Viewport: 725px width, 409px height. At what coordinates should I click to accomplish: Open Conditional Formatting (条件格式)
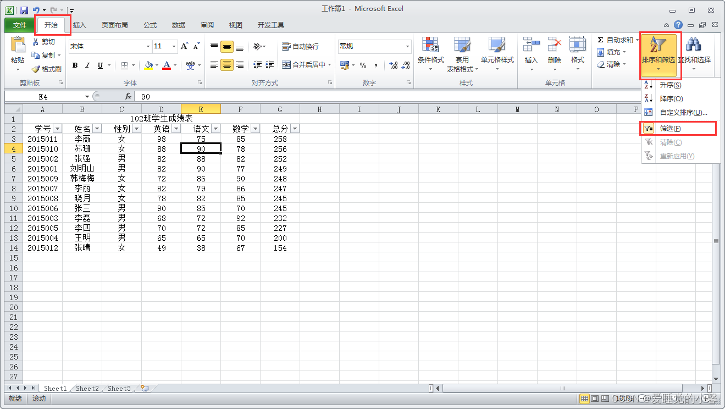pyautogui.click(x=430, y=54)
